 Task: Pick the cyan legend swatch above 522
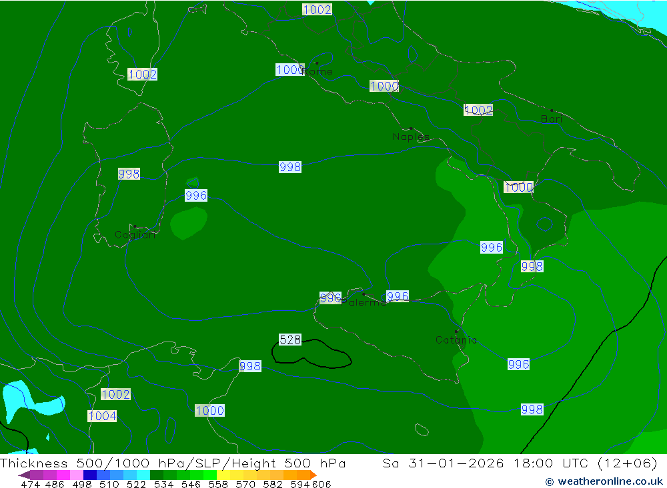(143, 475)
